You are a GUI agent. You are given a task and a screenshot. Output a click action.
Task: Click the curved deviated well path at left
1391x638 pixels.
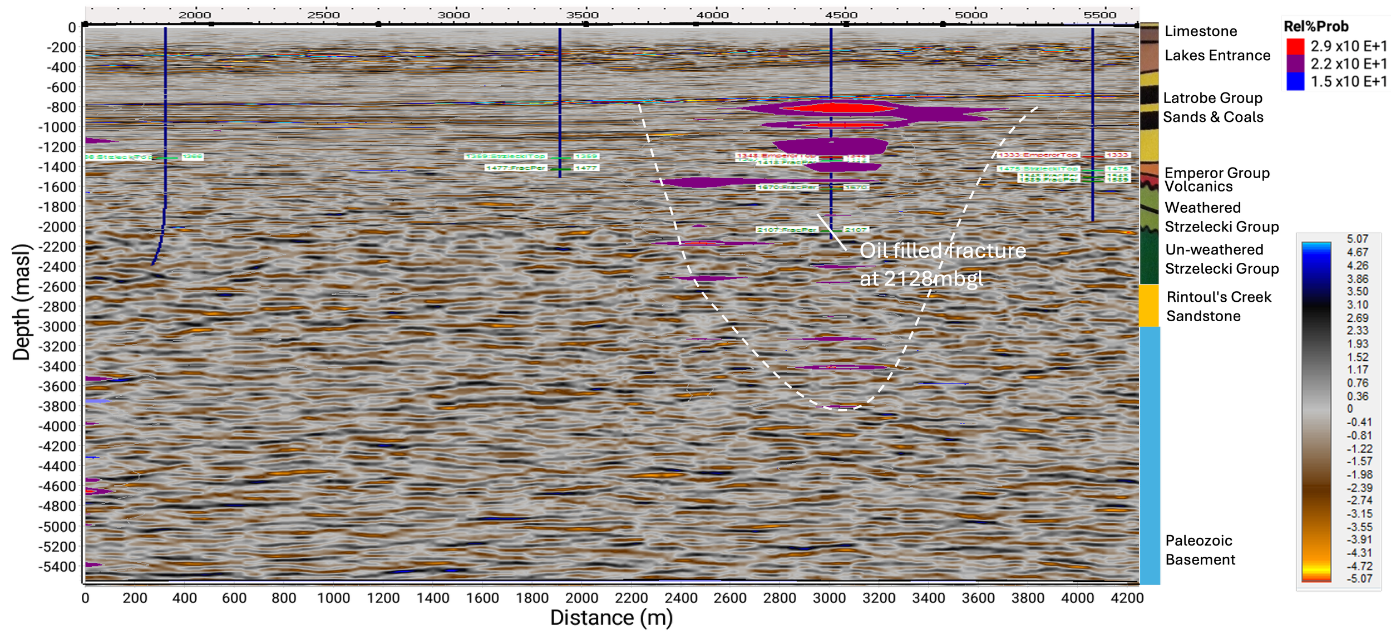[160, 245]
